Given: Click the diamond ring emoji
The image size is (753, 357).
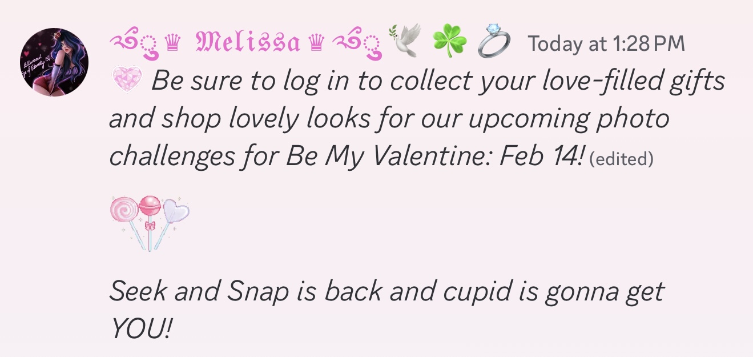Looking at the screenshot, I should pos(494,42).
